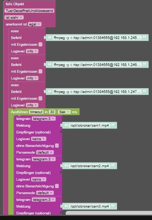Open the 'Sek' time unit dropdown

(x=64, y=112)
